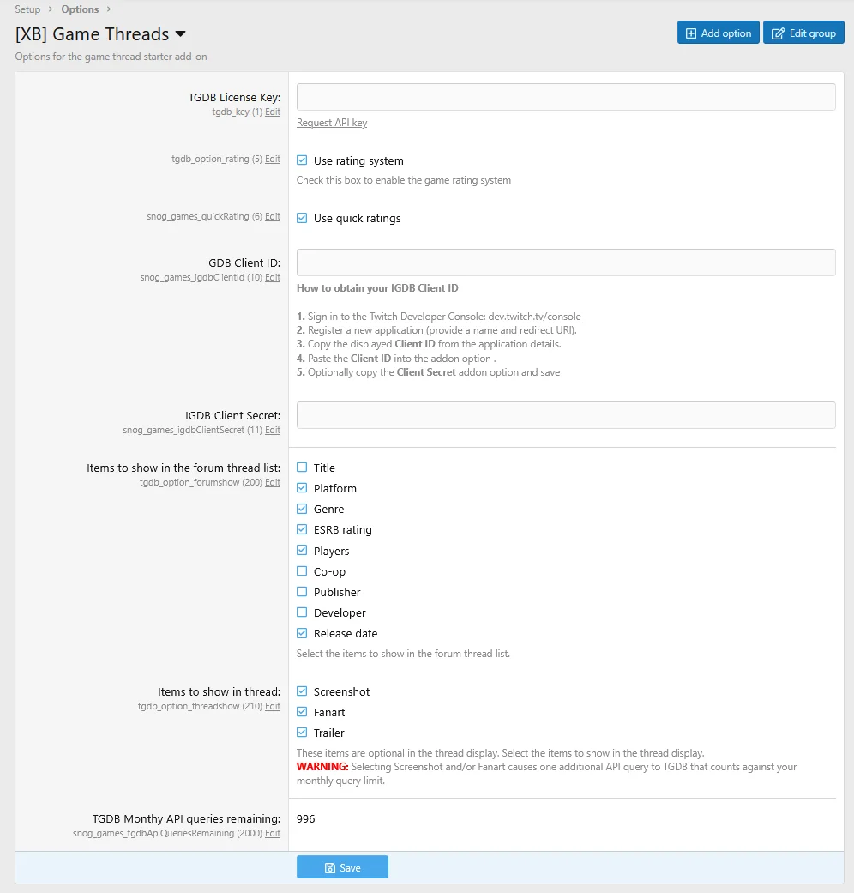Go to the Options breadcrumb
Image resolution: width=854 pixels, height=893 pixels.
pos(80,9)
